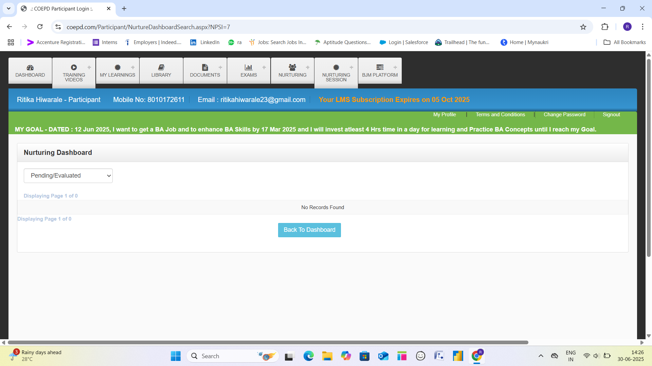Click Back To Dashboard button
652x366 pixels.
[x=309, y=230]
